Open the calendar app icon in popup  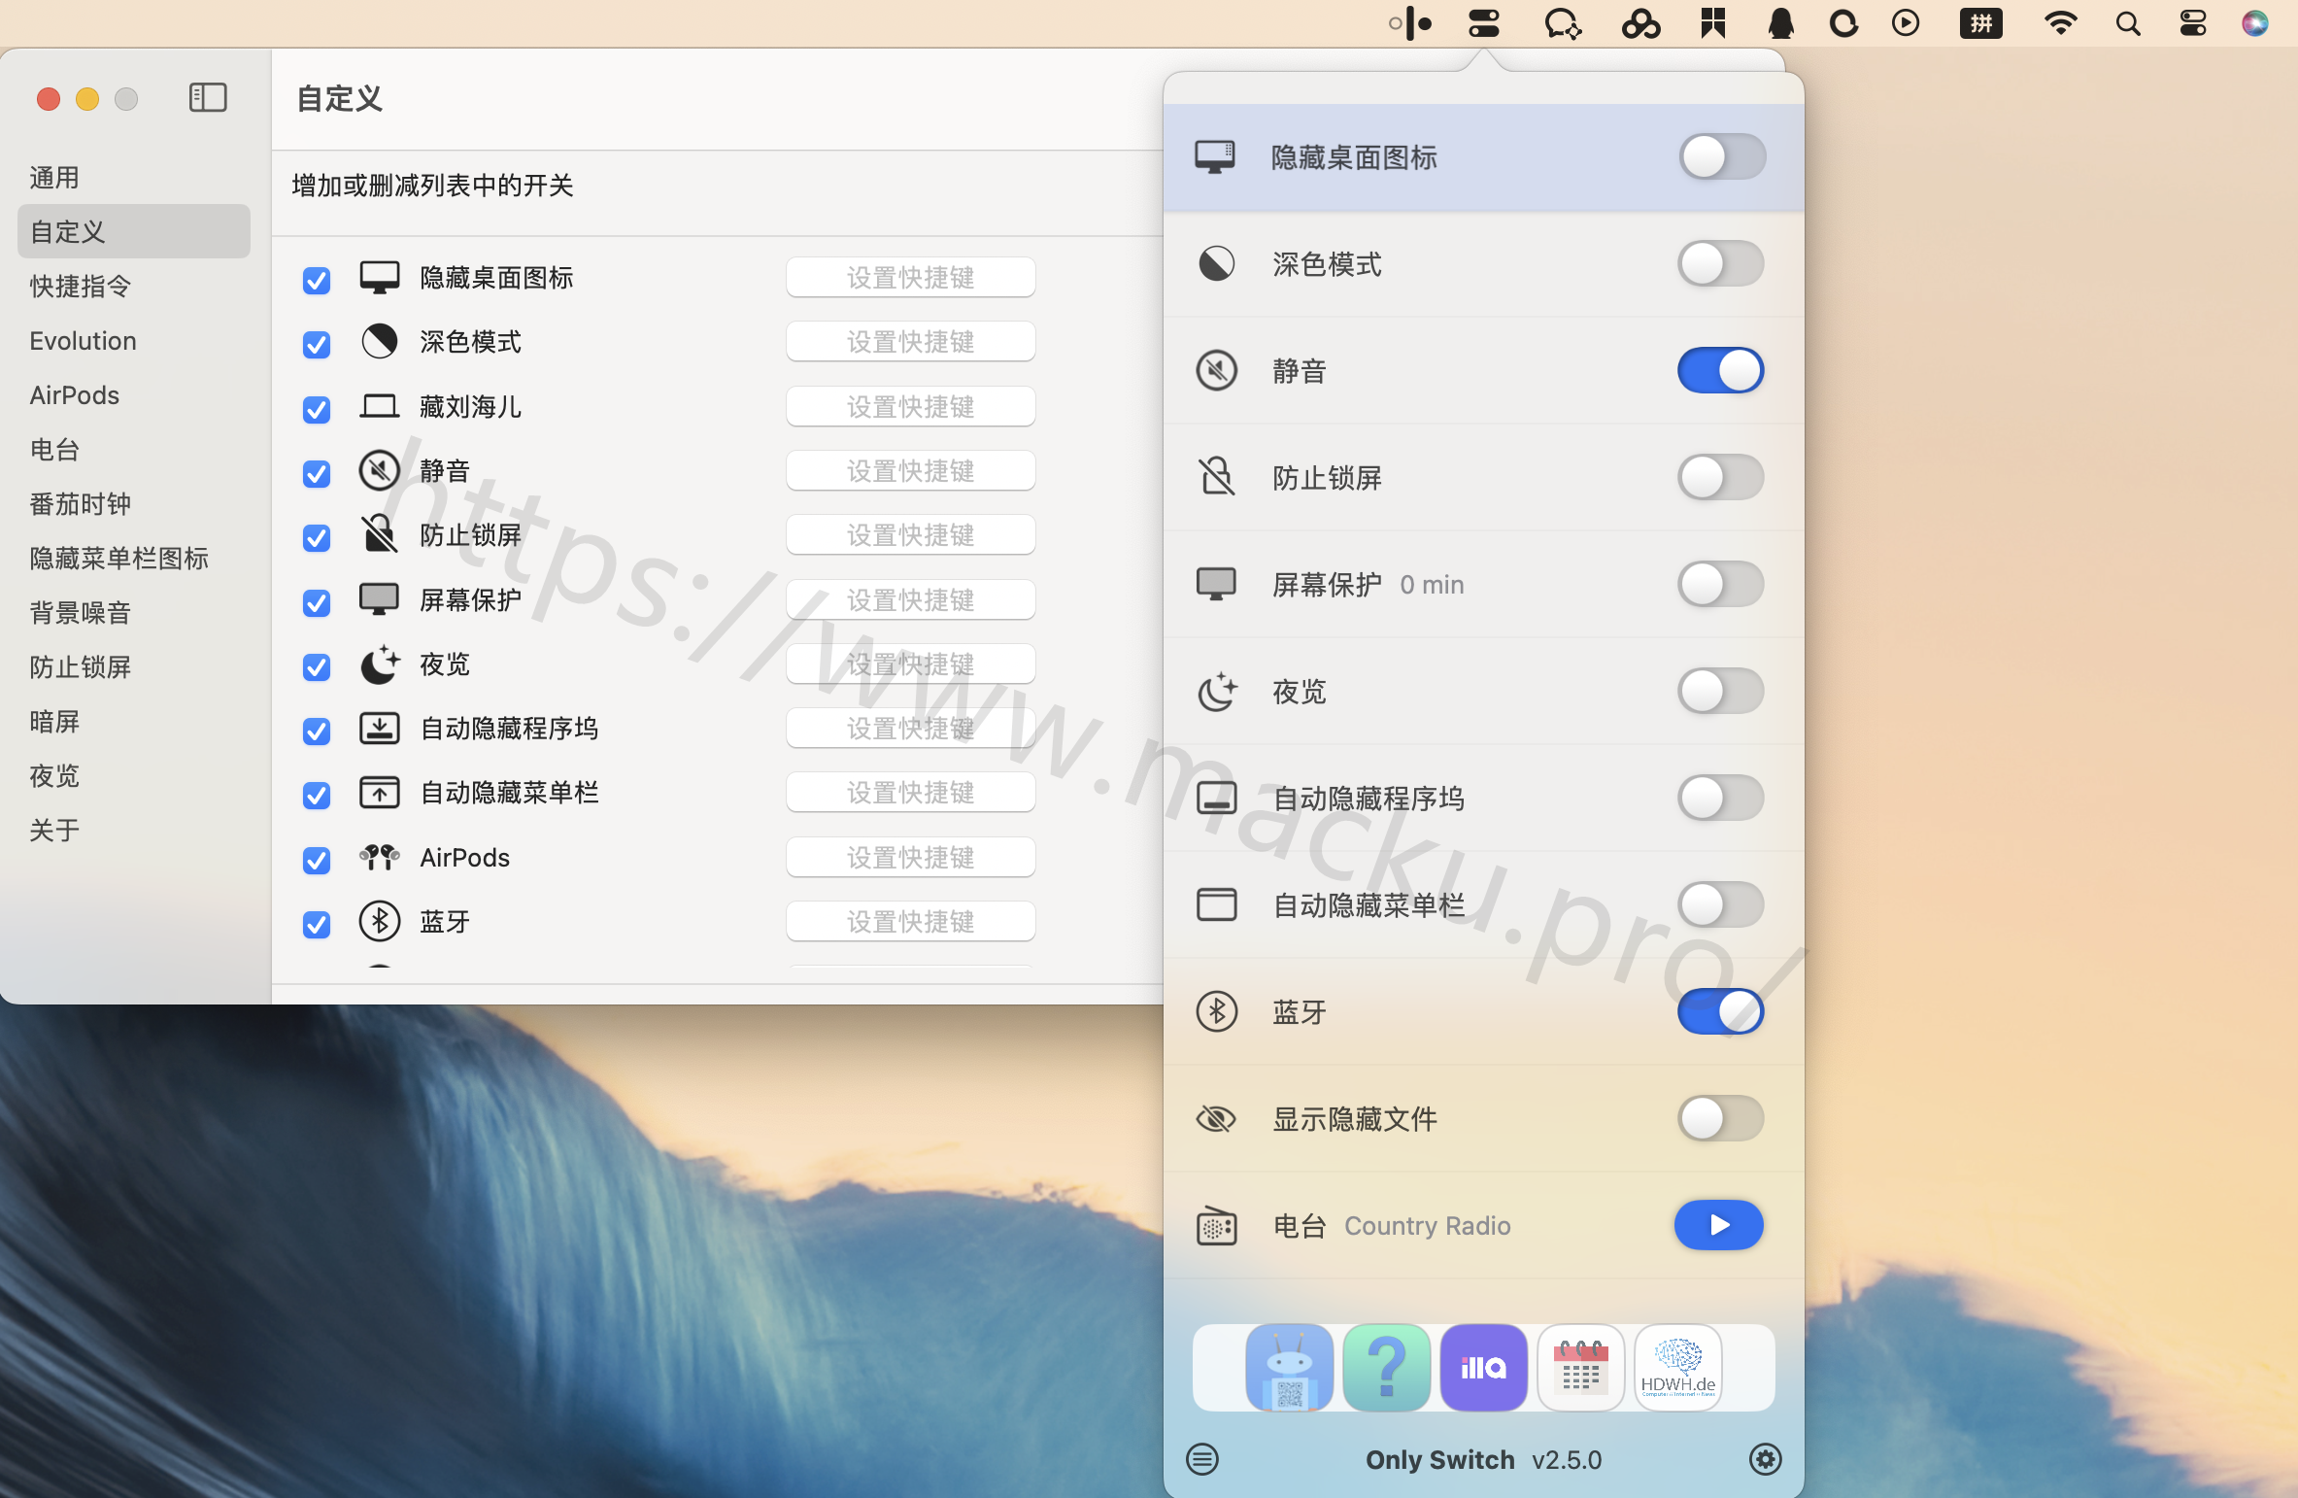(1581, 1368)
